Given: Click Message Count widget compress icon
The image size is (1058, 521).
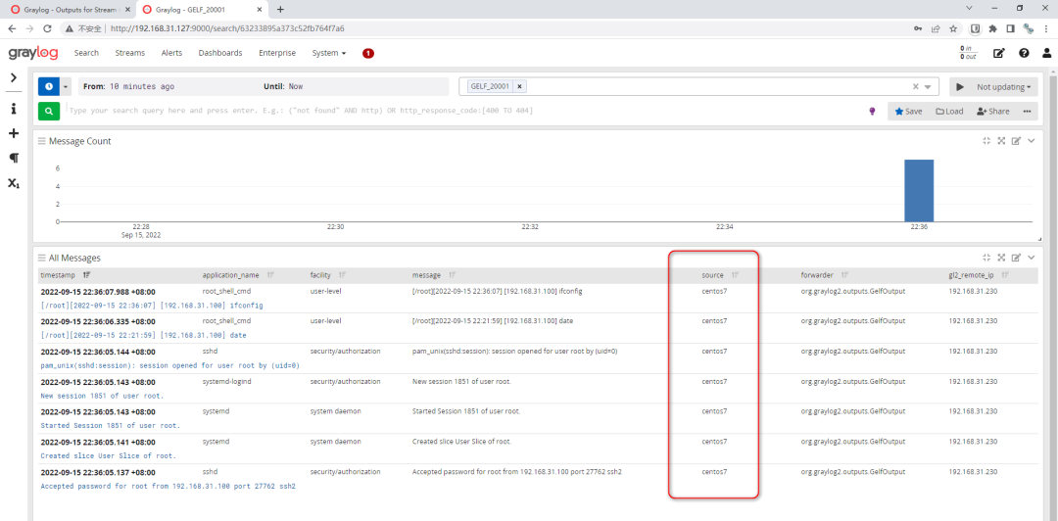Looking at the screenshot, I should (986, 140).
